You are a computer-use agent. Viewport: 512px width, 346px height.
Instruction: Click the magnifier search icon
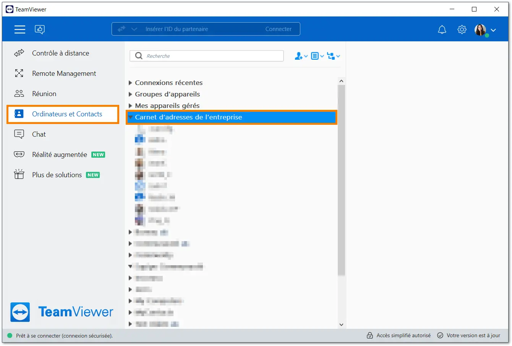(139, 56)
